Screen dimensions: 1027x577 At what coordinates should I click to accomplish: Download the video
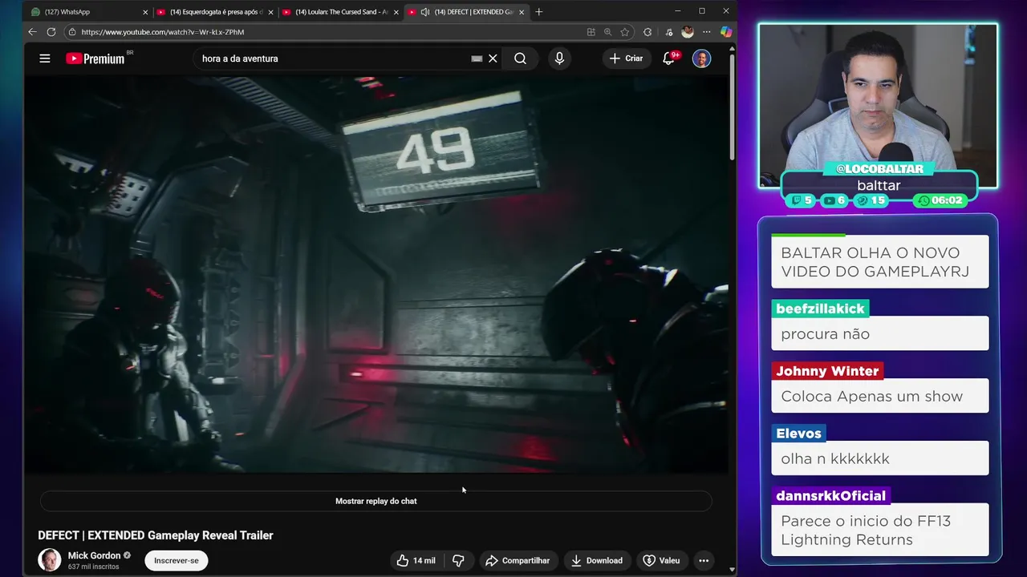(596, 561)
